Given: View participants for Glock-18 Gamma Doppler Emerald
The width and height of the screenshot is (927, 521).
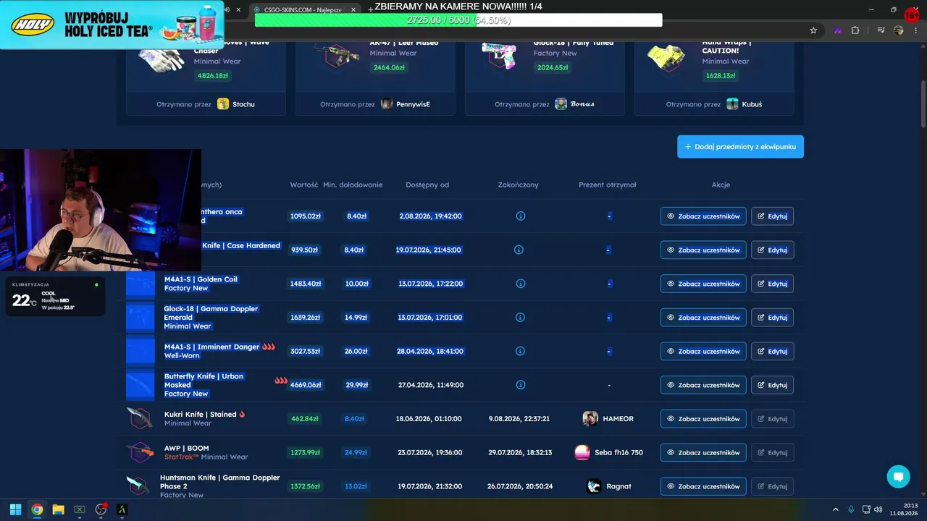Looking at the screenshot, I should (703, 317).
